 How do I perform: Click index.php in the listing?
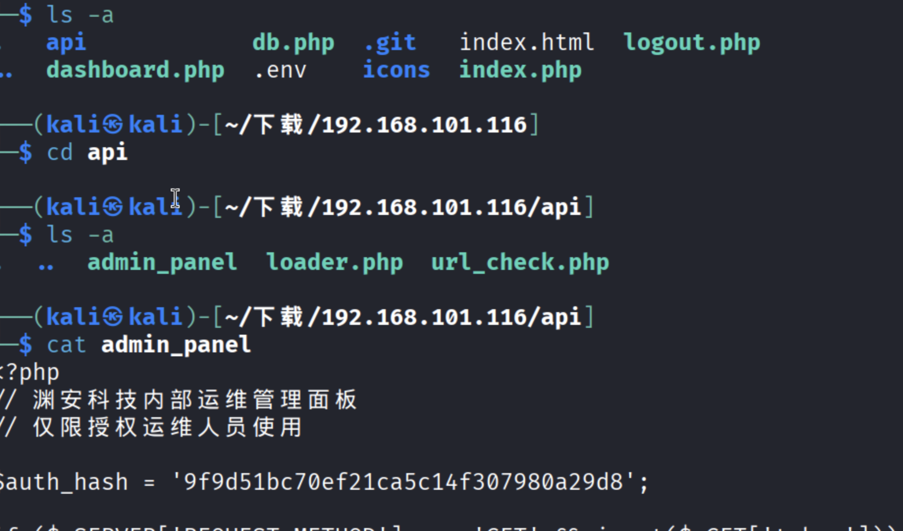pyautogui.click(x=520, y=71)
